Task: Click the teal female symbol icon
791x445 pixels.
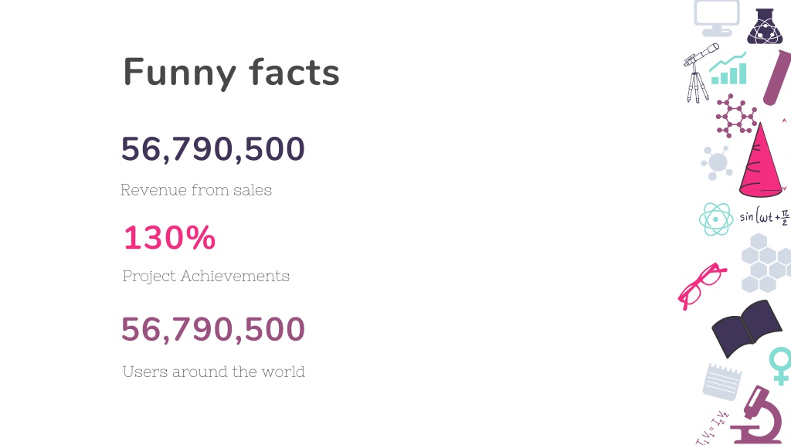Action: (x=780, y=365)
